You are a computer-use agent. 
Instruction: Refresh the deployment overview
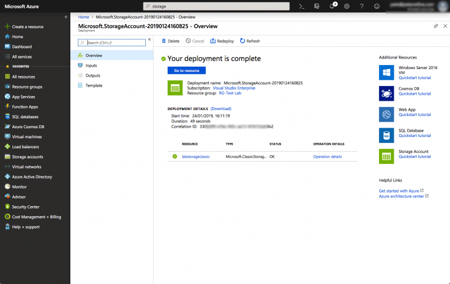click(250, 41)
